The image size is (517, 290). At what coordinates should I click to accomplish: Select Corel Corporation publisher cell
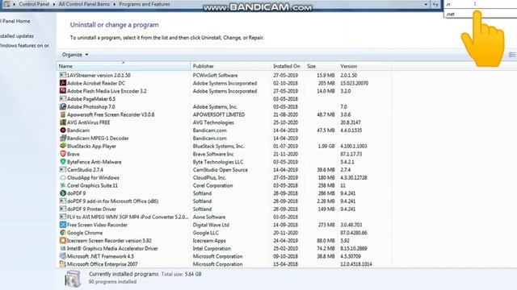212,185
